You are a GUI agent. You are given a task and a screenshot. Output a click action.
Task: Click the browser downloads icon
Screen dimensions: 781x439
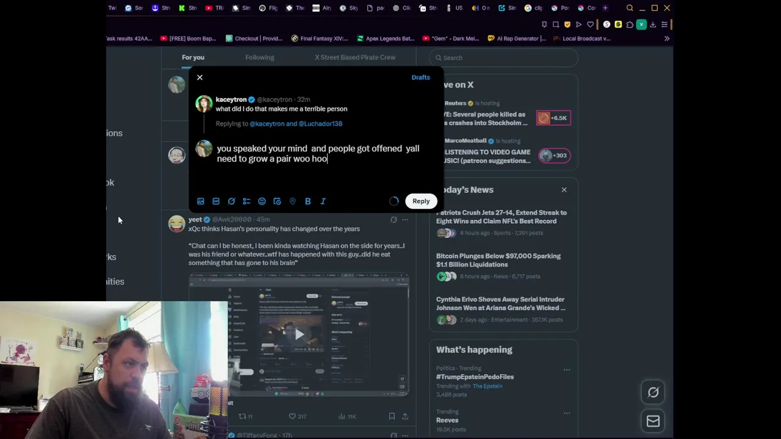pyautogui.click(x=653, y=24)
